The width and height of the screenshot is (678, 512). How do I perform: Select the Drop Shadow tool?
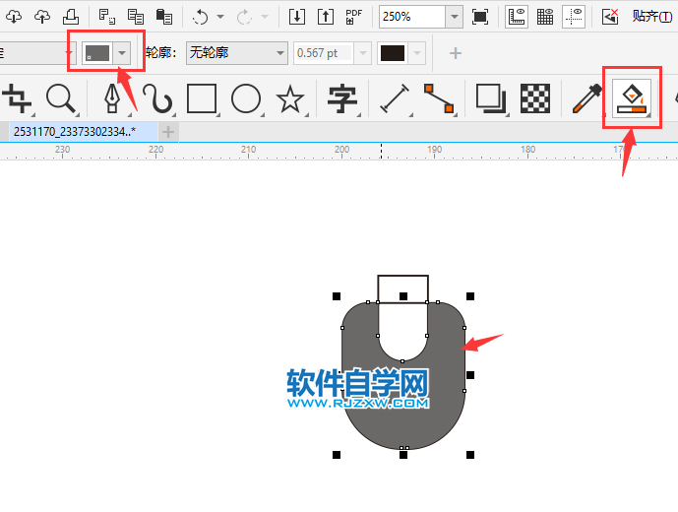click(x=491, y=98)
